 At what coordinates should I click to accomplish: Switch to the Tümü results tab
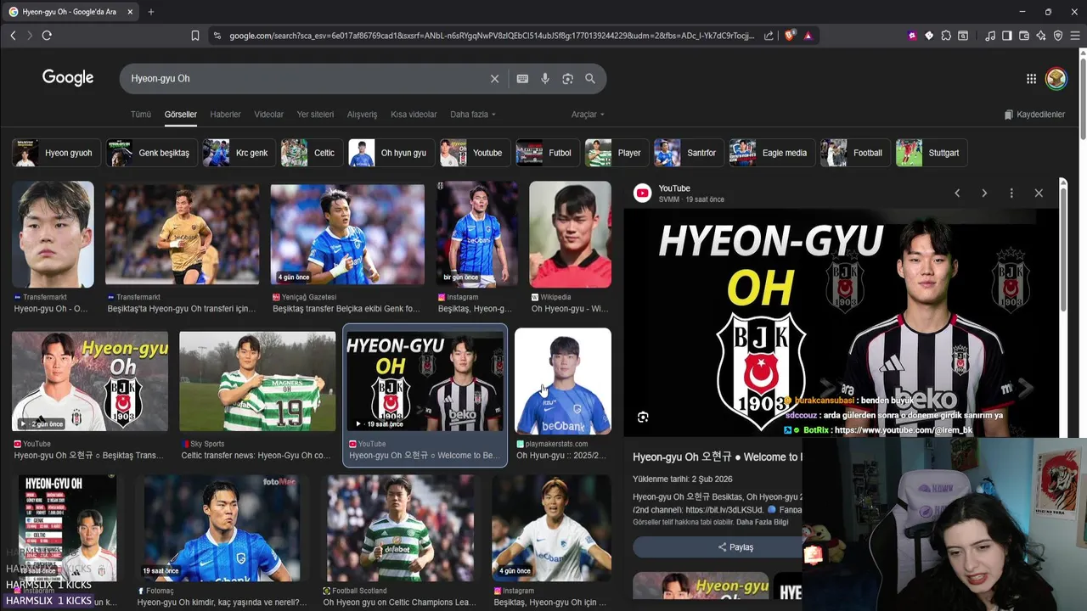click(x=141, y=115)
